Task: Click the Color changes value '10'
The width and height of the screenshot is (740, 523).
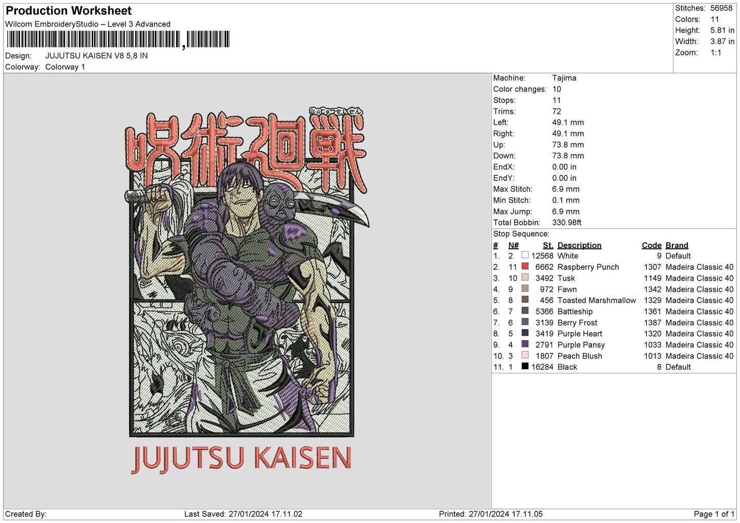Action: click(557, 89)
